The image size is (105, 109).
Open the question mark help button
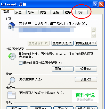(x=95, y=4)
